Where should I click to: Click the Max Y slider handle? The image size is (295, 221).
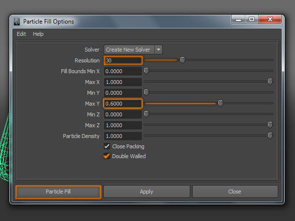[x=220, y=103]
